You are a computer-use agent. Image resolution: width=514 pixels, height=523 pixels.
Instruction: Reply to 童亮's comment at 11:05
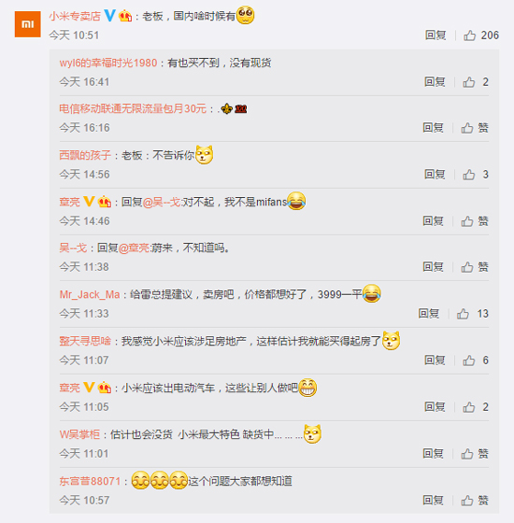coord(435,407)
